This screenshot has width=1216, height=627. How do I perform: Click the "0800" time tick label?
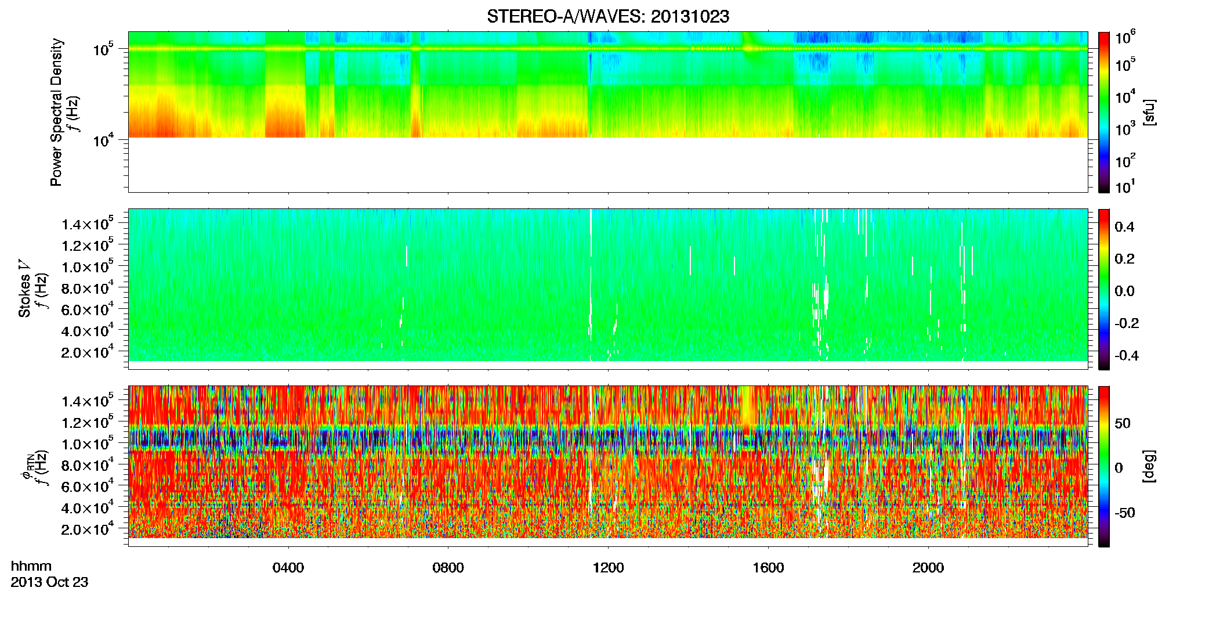[x=448, y=568]
